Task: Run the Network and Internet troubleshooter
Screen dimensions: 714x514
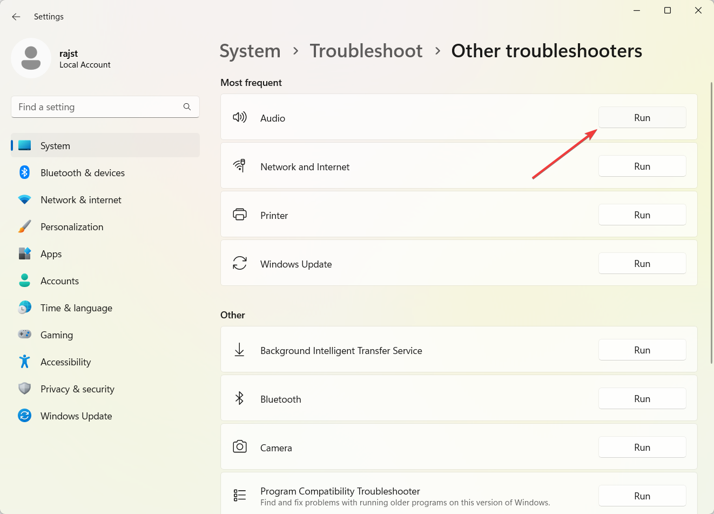Action: (642, 166)
